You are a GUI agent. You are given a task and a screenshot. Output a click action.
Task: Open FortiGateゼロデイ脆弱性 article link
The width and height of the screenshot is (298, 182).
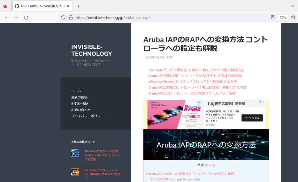click(196, 70)
